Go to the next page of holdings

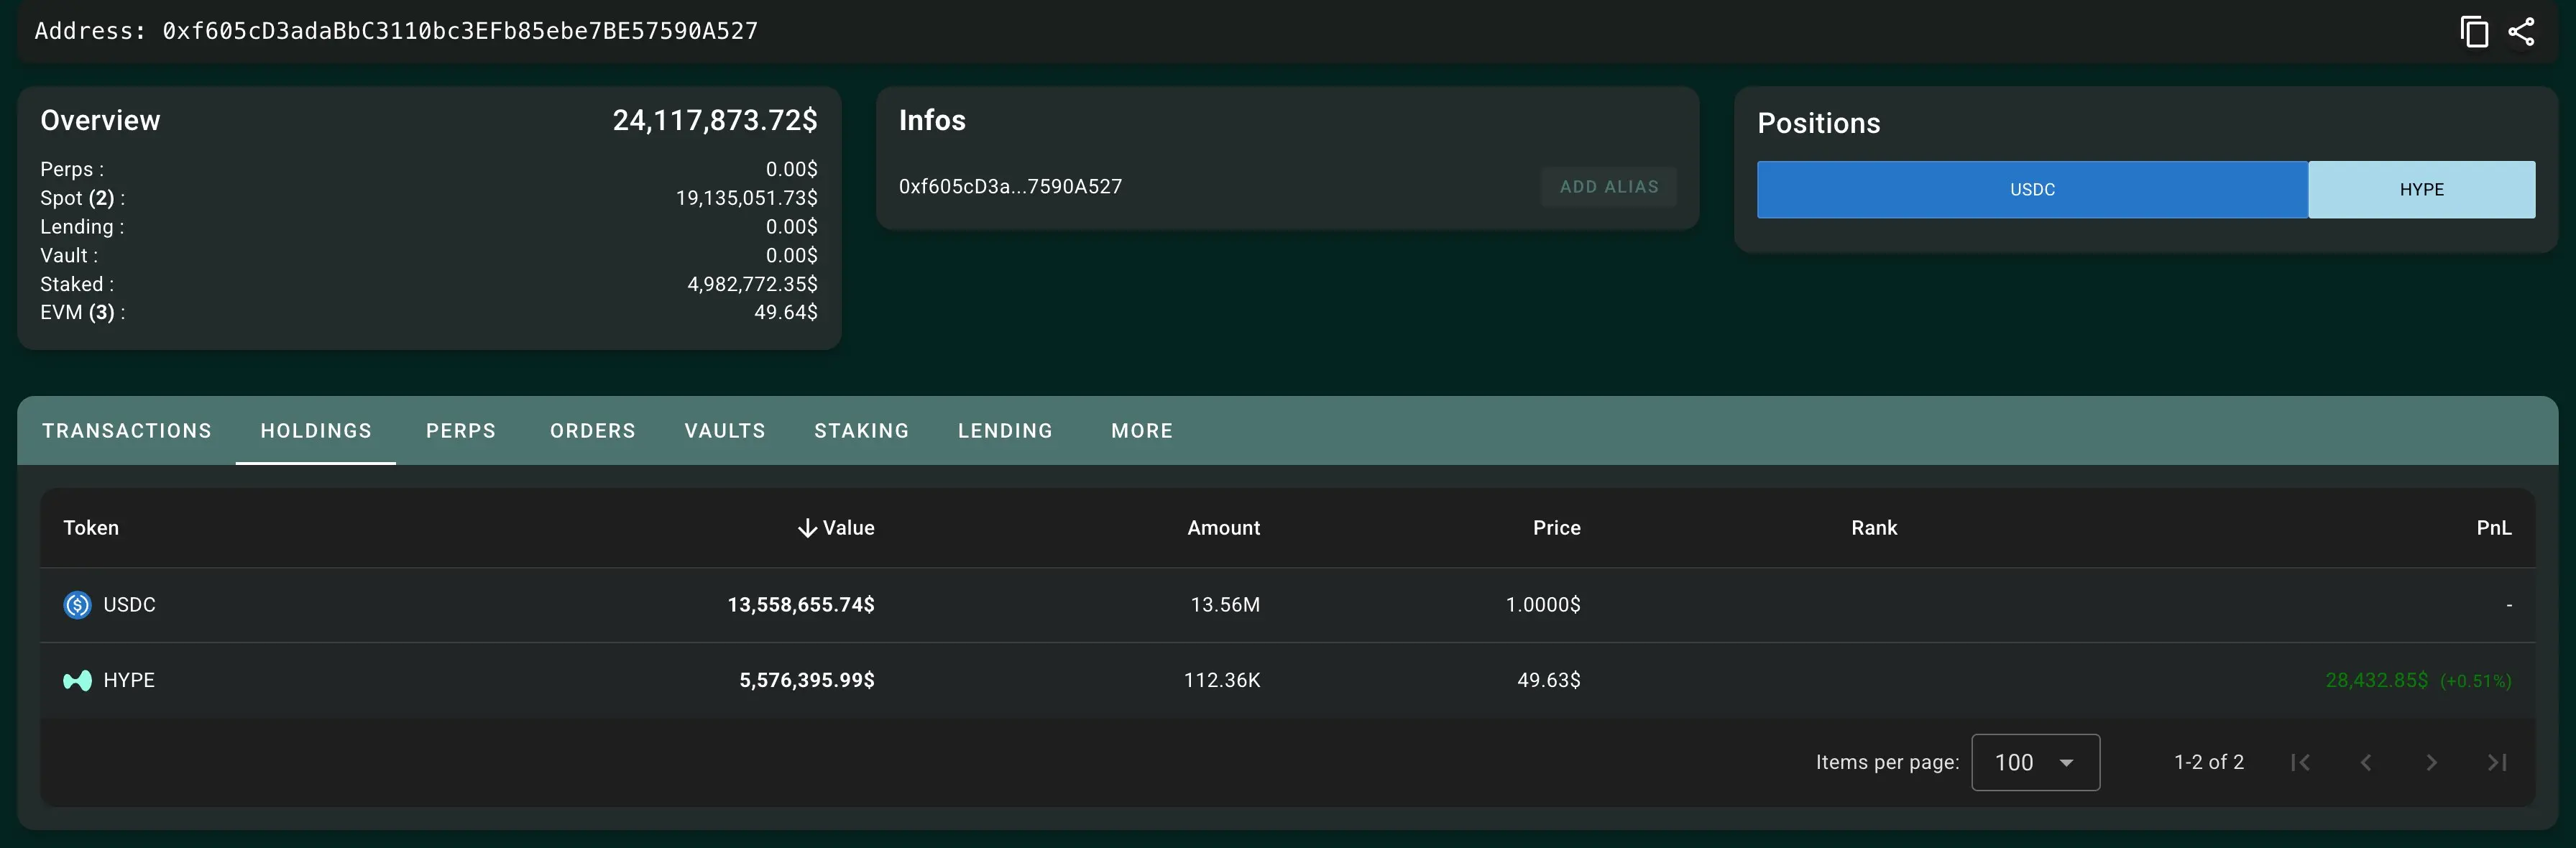pos(2431,763)
